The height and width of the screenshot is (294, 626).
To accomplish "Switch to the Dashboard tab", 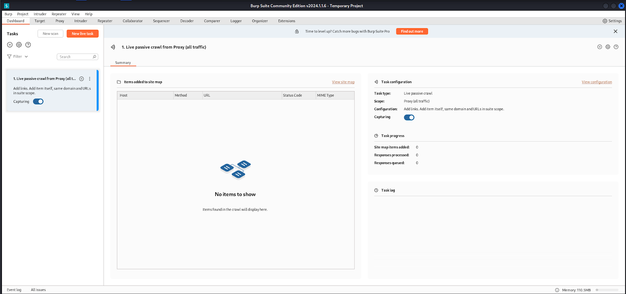I will [x=16, y=21].
